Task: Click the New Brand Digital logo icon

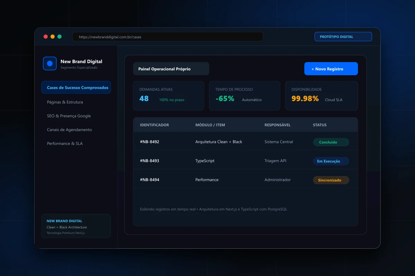Action: 49,63
